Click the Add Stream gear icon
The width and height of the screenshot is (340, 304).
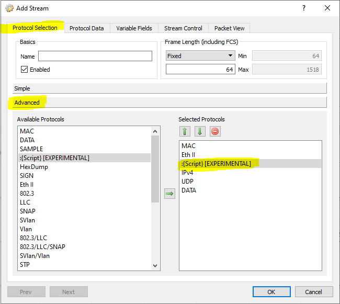click(9, 8)
